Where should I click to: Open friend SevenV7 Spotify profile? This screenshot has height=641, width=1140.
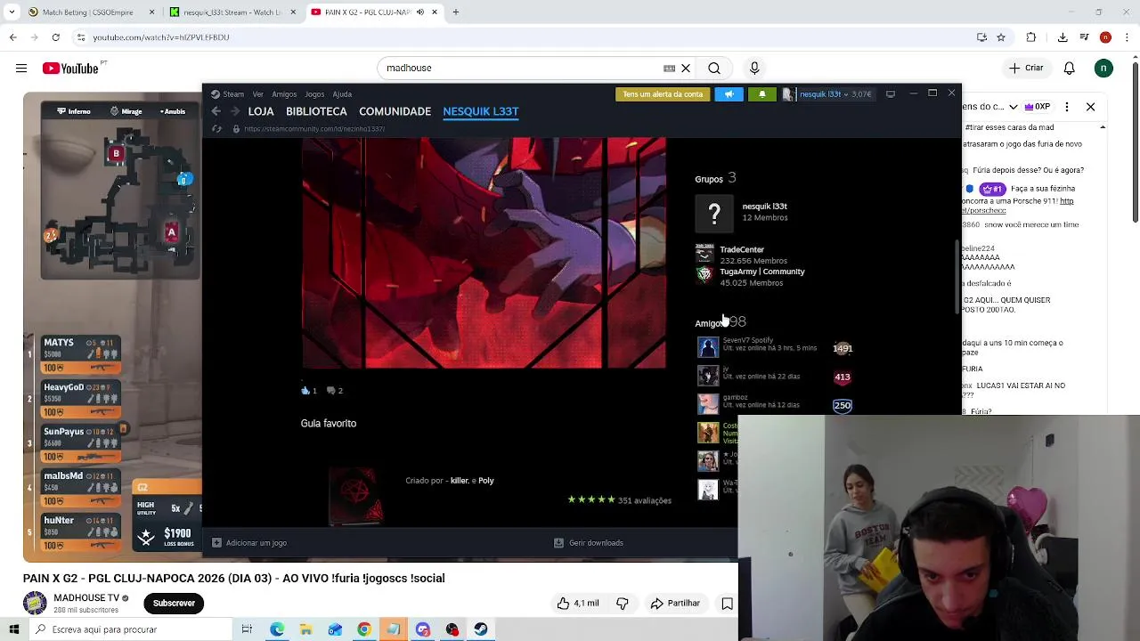pyautogui.click(x=748, y=340)
